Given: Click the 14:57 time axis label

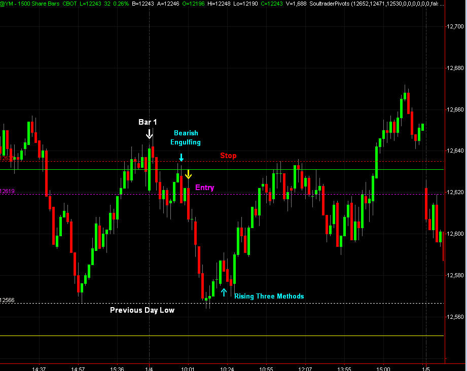Looking at the screenshot, I should (78, 369).
